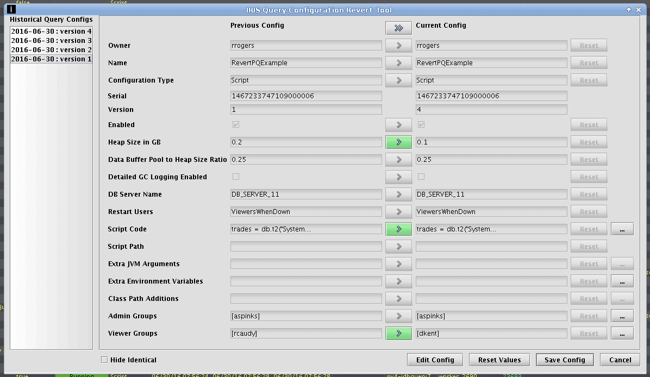Open Script Code ellipsis details button
This screenshot has width=650, height=377.
(x=622, y=229)
